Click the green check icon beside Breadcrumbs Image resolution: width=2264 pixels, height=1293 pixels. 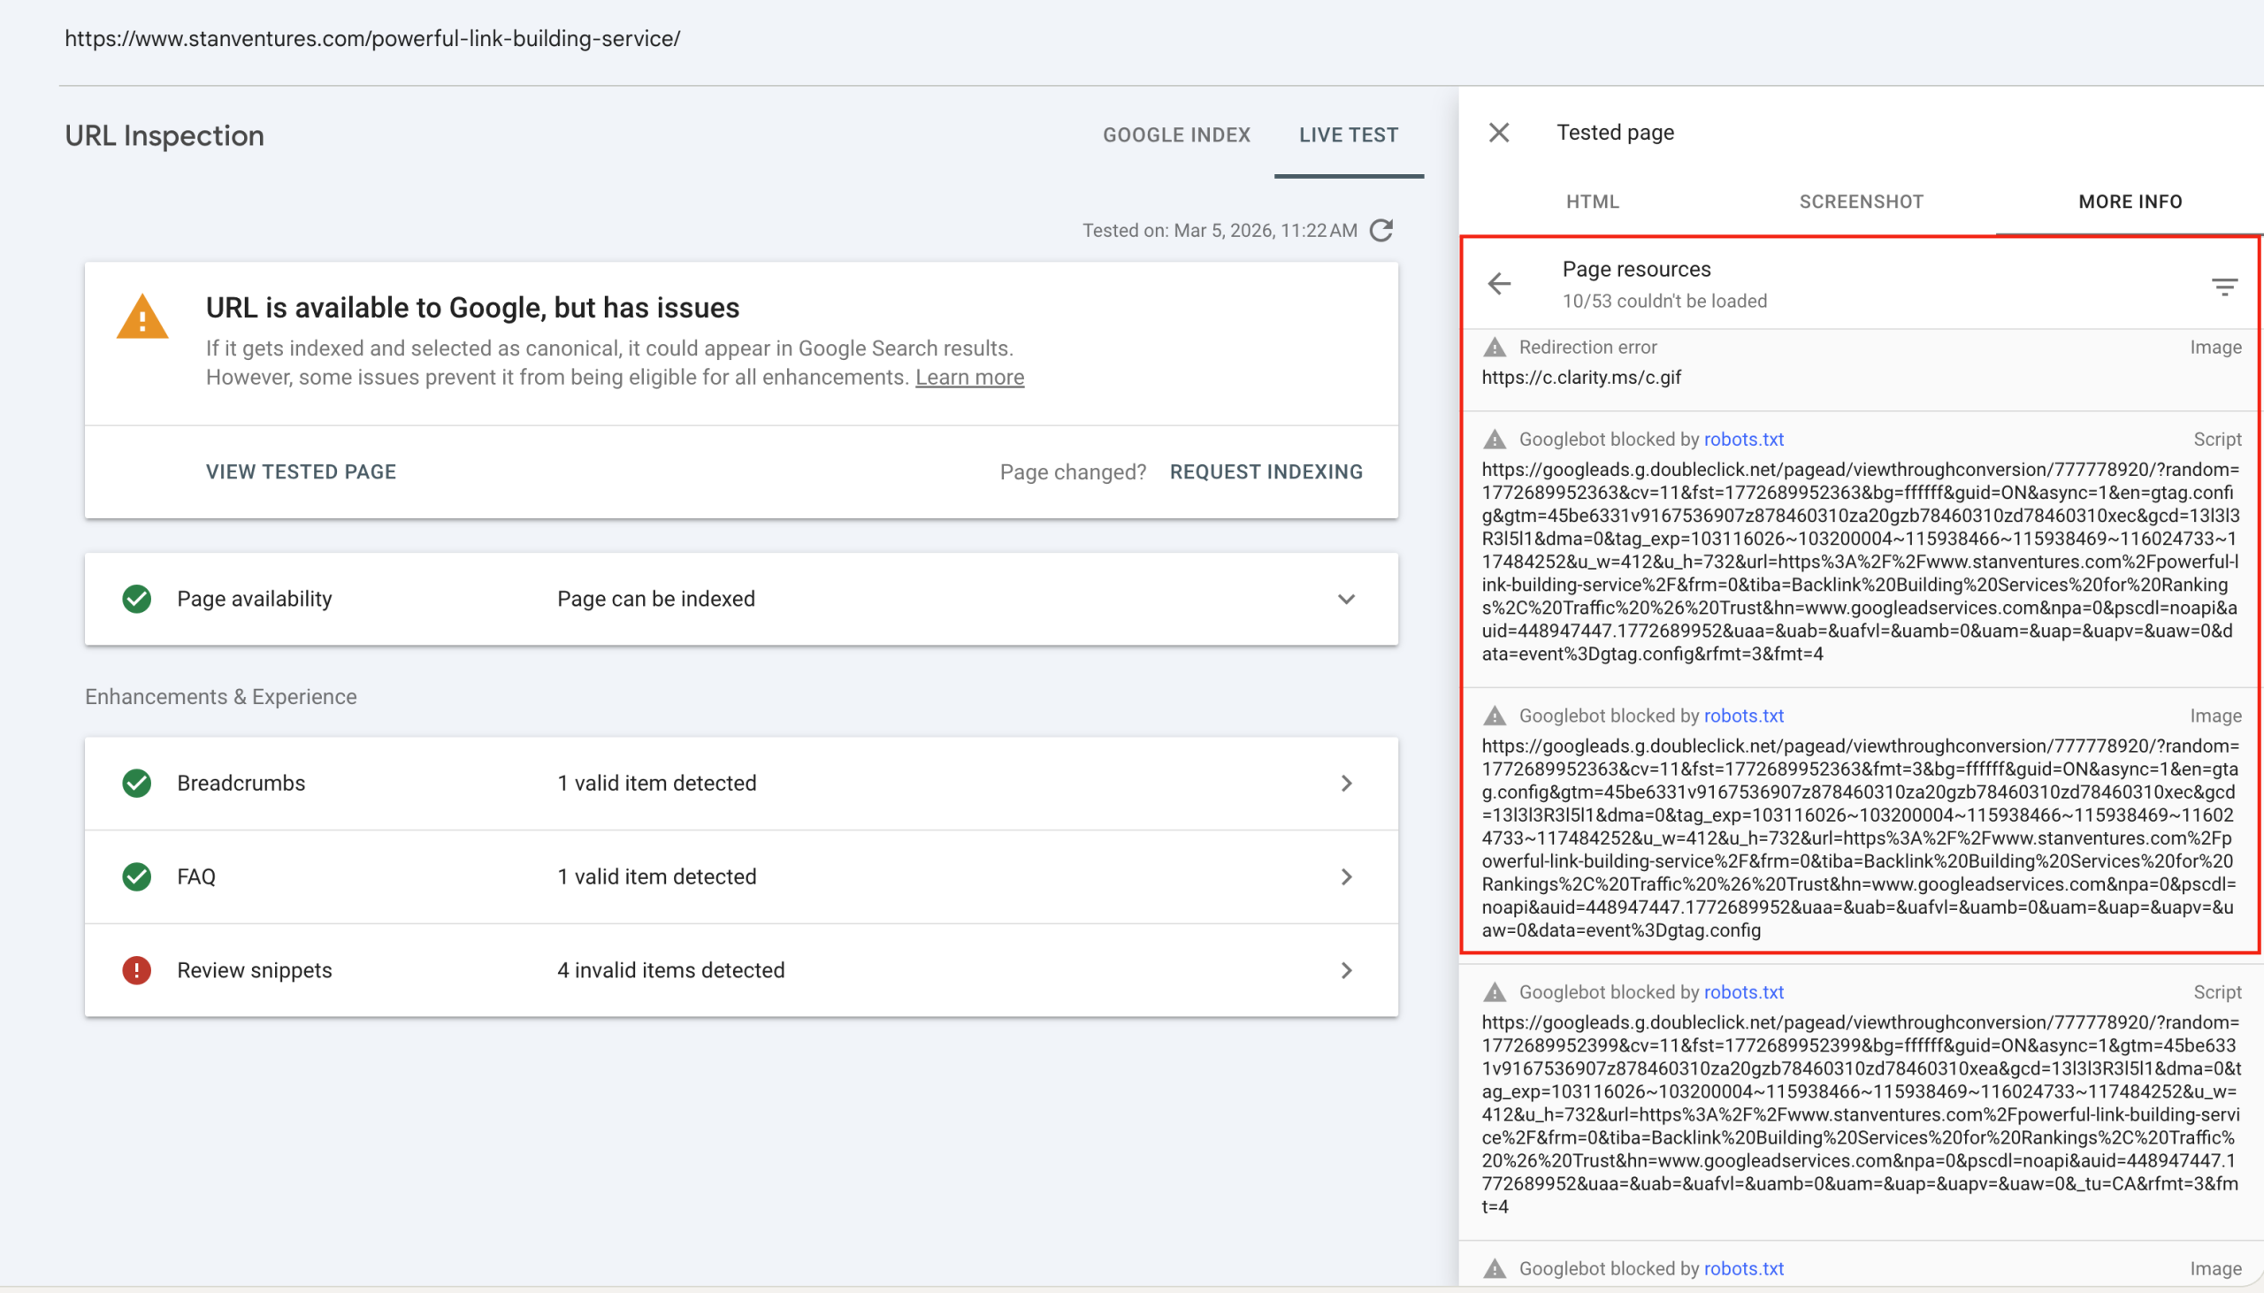point(136,784)
